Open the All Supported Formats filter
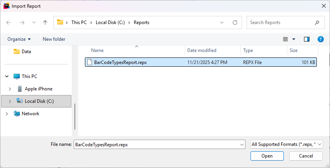 [x=287, y=144]
